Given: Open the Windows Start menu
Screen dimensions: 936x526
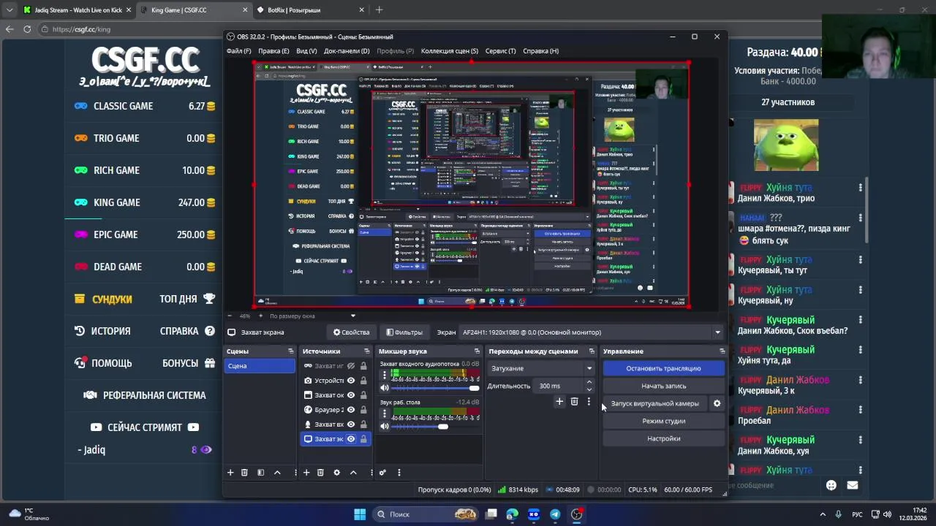Looking at the screenshot, I should [360, 514].
